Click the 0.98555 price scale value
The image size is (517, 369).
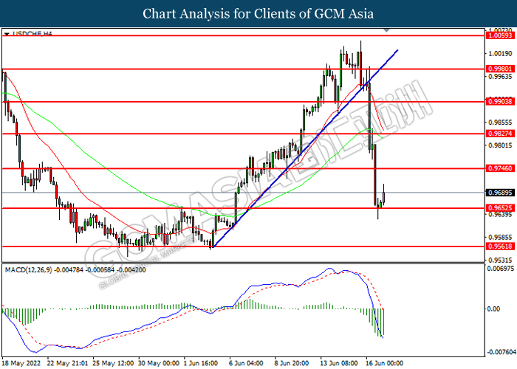coord(500,123)
